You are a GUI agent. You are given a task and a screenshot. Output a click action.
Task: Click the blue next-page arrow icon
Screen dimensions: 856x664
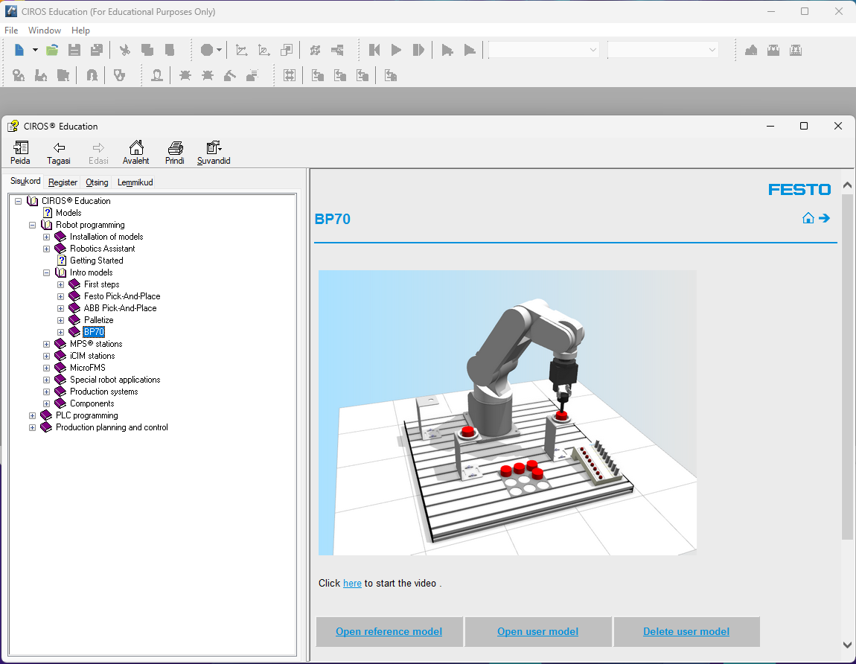[x=824, y=218]
